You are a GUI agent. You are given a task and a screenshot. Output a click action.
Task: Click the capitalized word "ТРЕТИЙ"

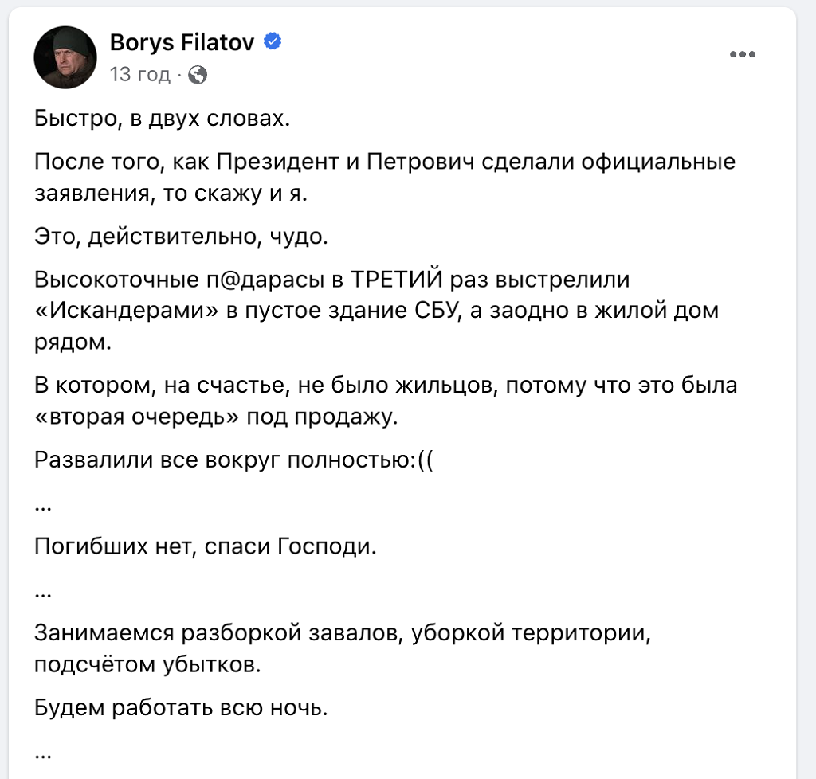[x=396, y=280]
